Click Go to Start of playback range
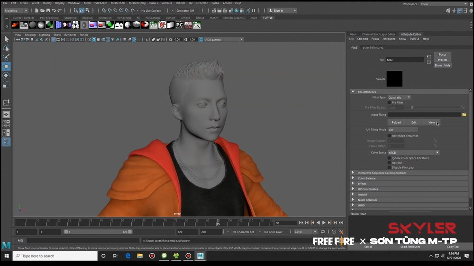474x266 pixels. coord(301,223)
